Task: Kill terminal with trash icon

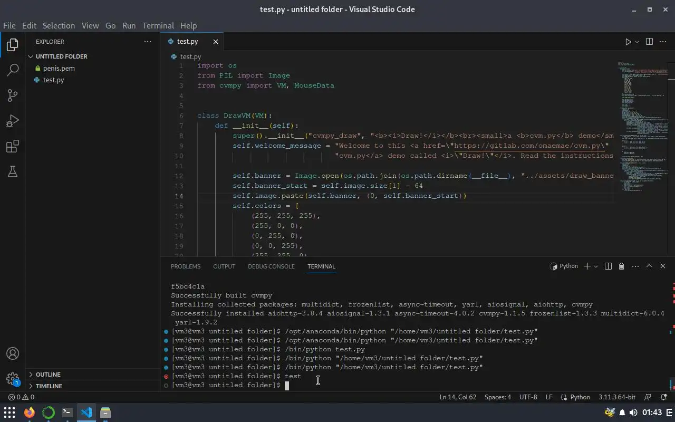Action: coord(621,266)
